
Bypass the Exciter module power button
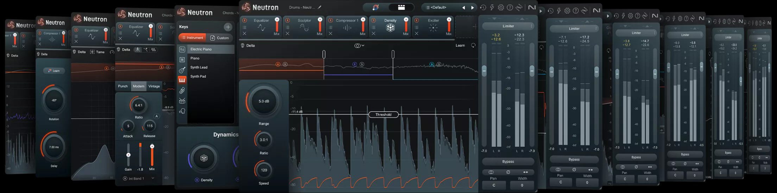click(x=417, y=20)
